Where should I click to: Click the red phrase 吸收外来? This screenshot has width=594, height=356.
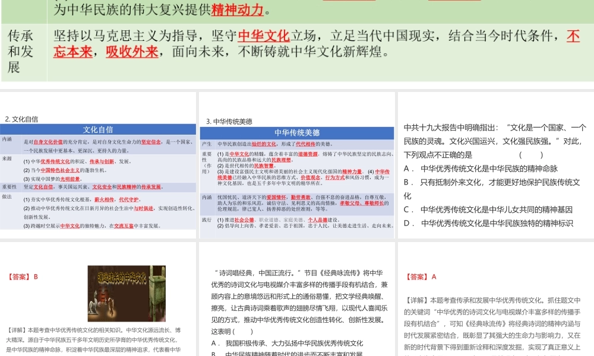(132, 52)
